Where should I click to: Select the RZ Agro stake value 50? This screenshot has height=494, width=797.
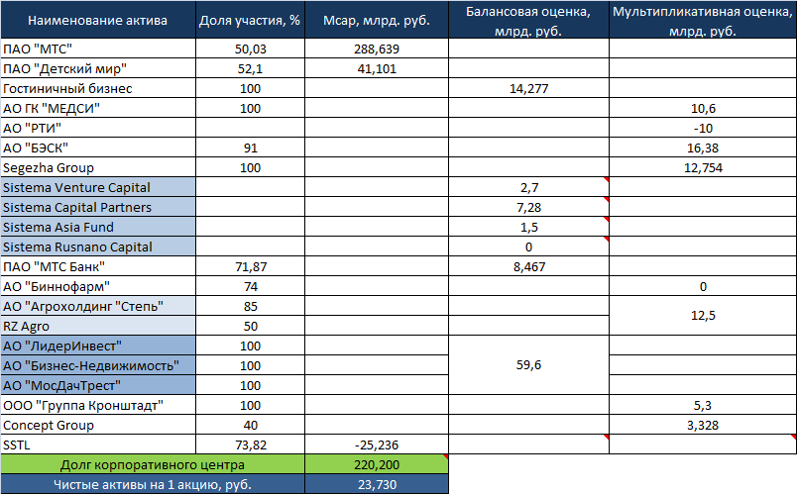(x=250, y=326)
